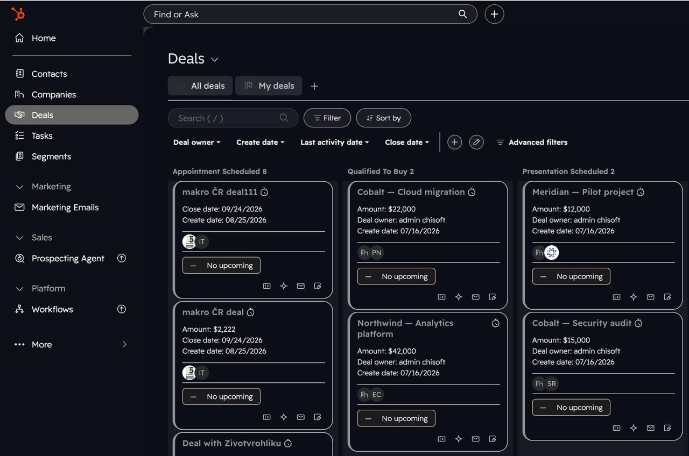Click the sparkle icon on Cobalt — Security audit card
The image size is (689, 456).
coord(634,428)
